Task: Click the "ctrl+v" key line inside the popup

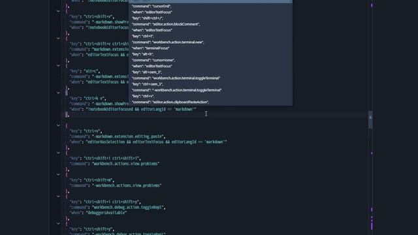Action: tap(143, 96)
